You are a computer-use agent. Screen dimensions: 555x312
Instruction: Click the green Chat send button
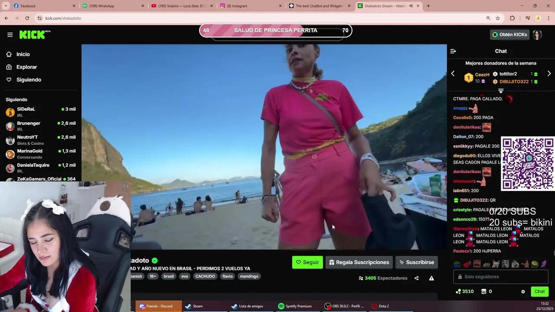pyautogui.click(x=539, y=292)
